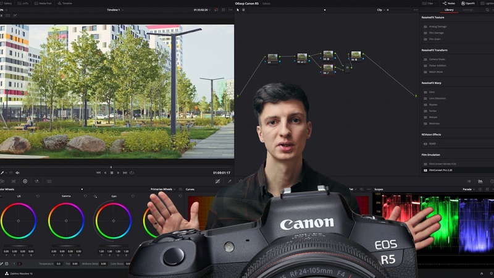Open node editor three-dot options menu
This screenshot has height=278, width=494.
416,10
